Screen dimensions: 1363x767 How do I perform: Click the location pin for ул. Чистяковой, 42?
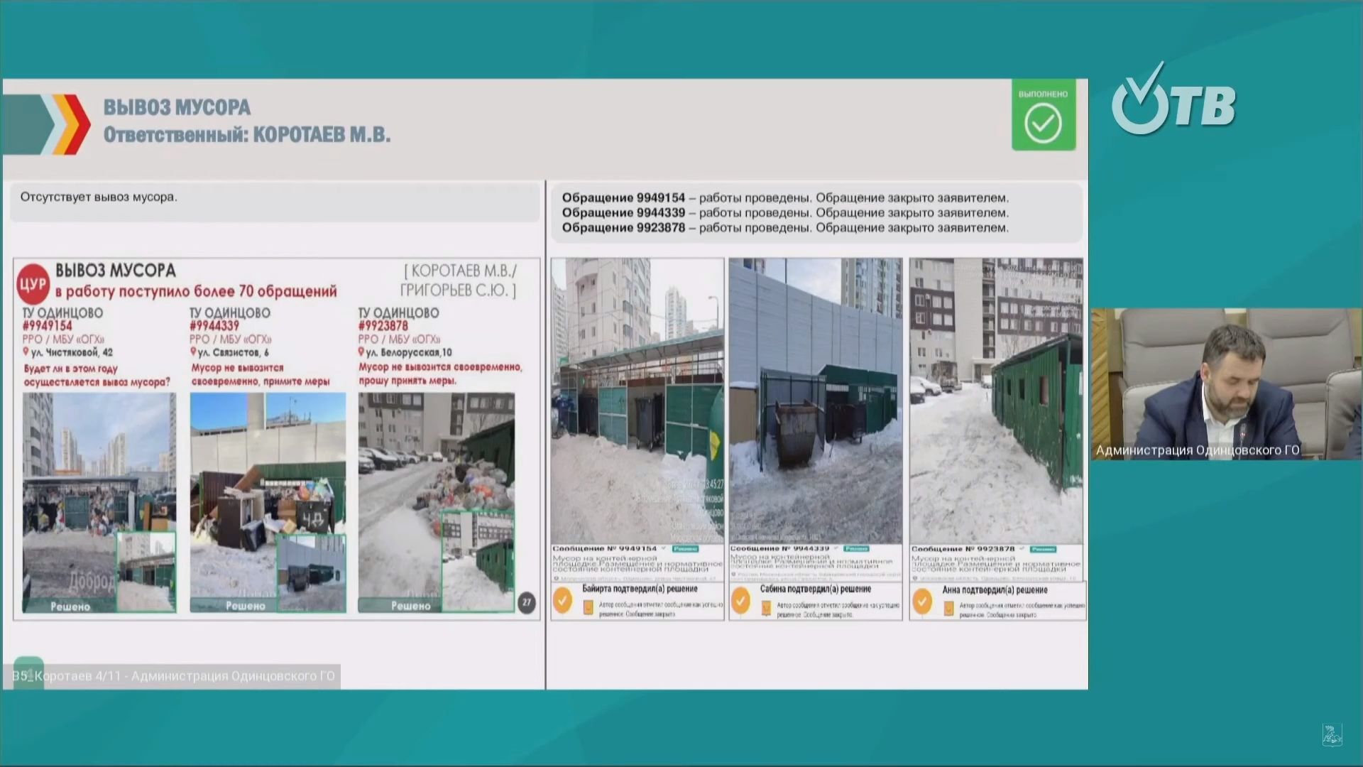(x=26, y=352)
